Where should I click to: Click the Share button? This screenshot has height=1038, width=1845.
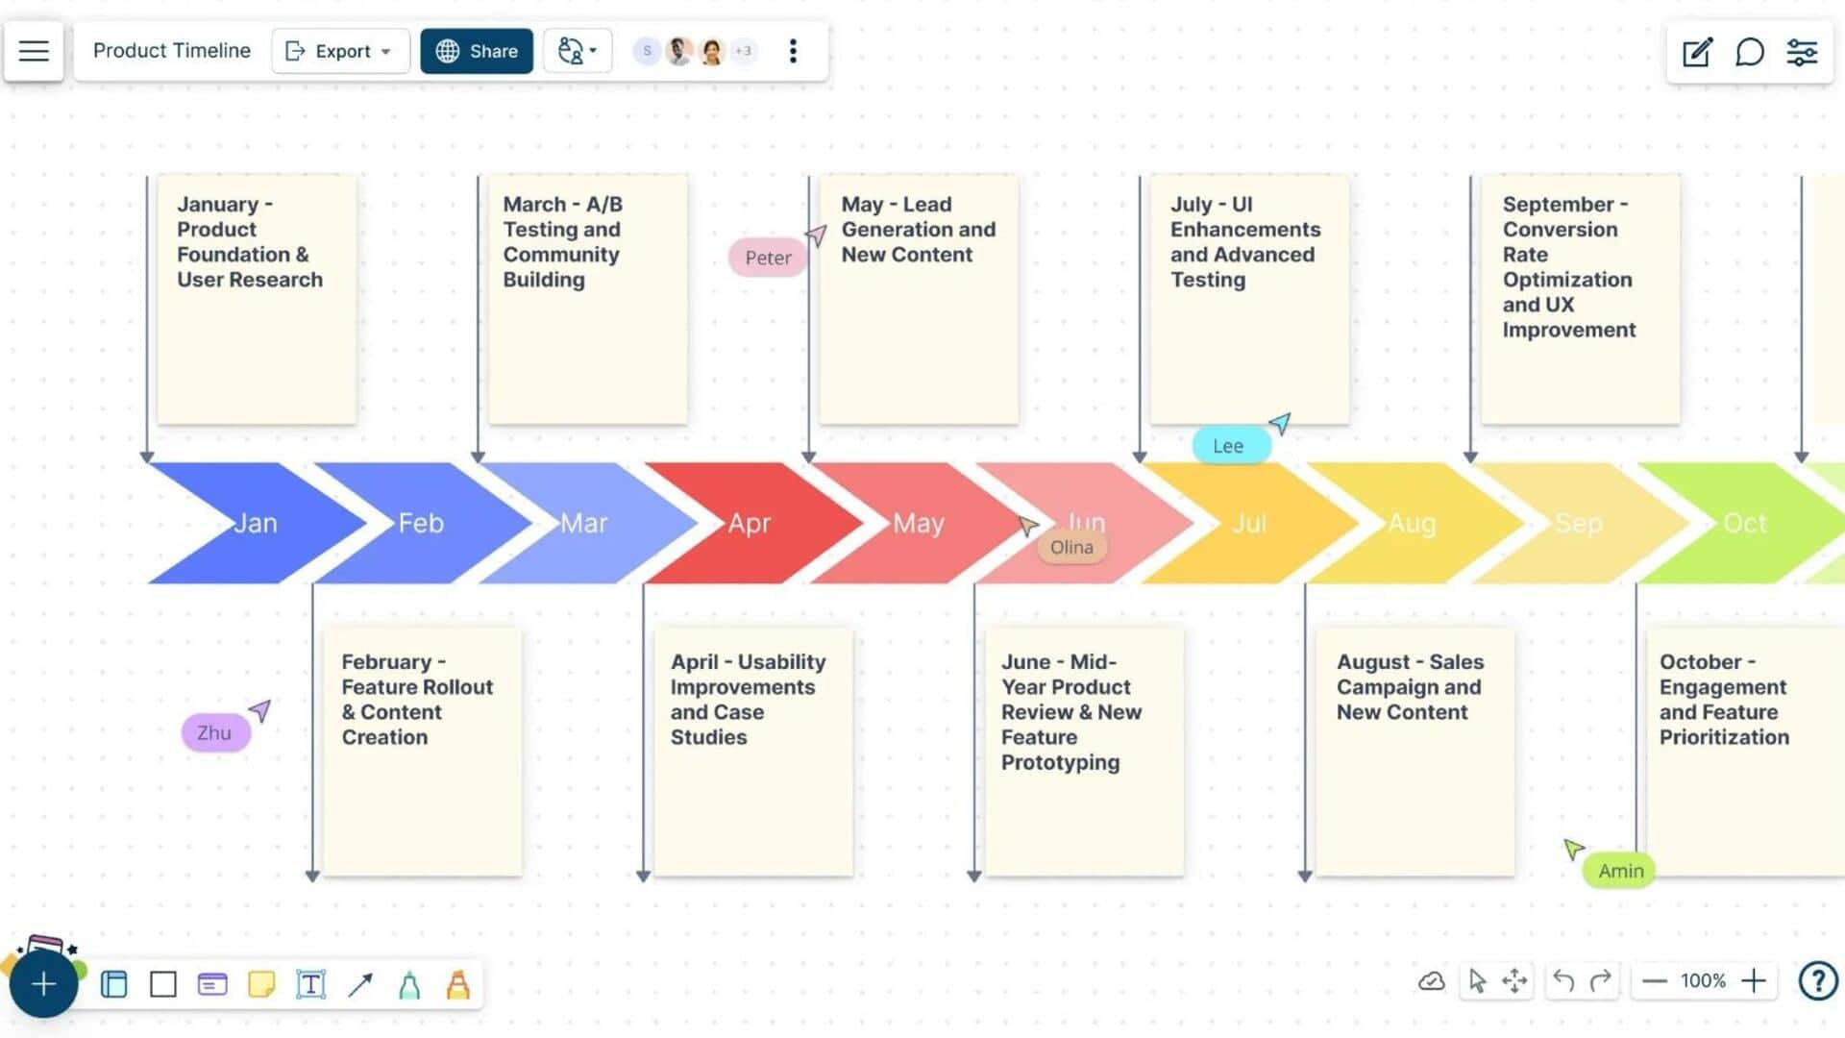coord(477,51)
